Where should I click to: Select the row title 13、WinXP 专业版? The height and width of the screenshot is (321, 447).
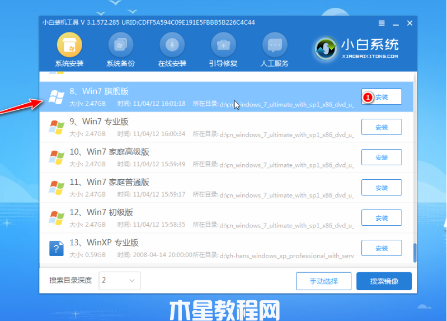pos(104,243)
